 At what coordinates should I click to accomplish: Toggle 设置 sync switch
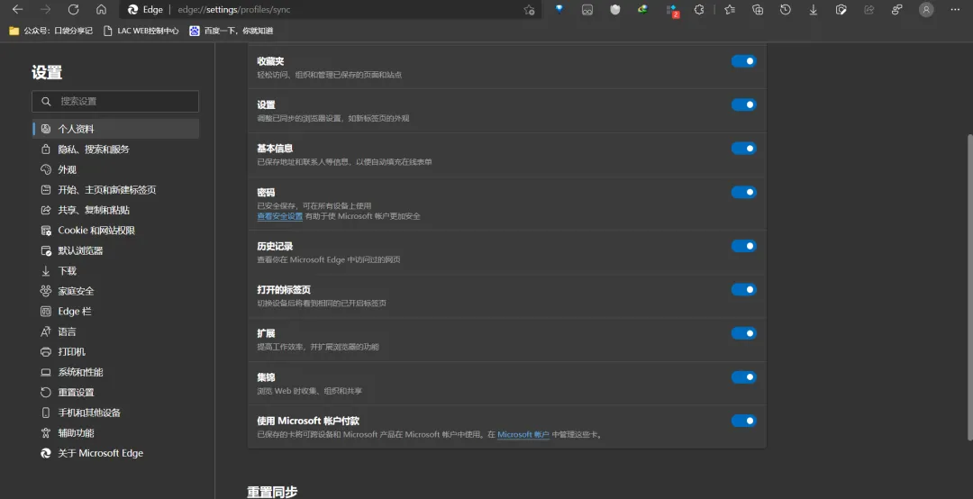point(743,104)
